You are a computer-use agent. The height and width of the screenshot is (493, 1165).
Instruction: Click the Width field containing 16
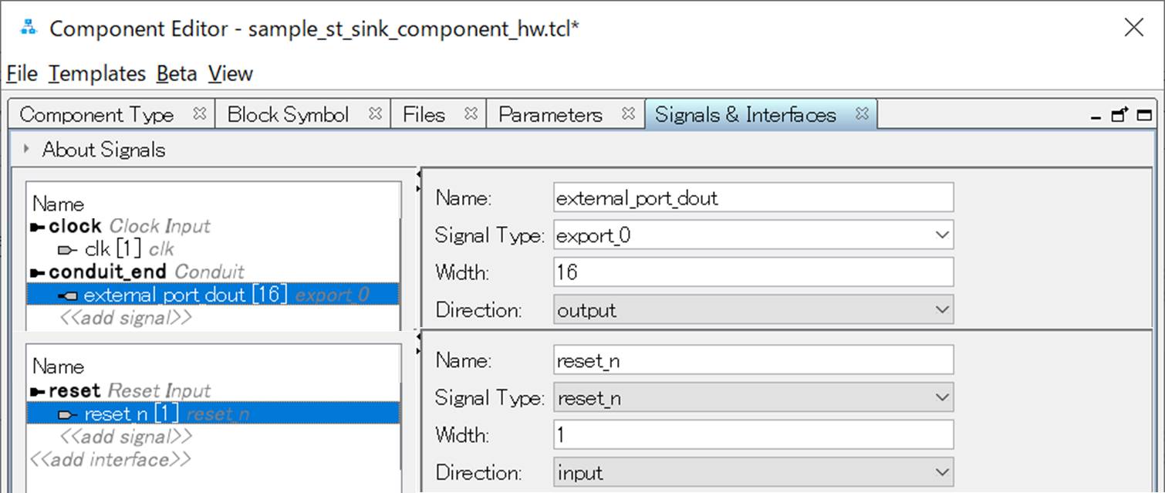[x=754, y=272]
